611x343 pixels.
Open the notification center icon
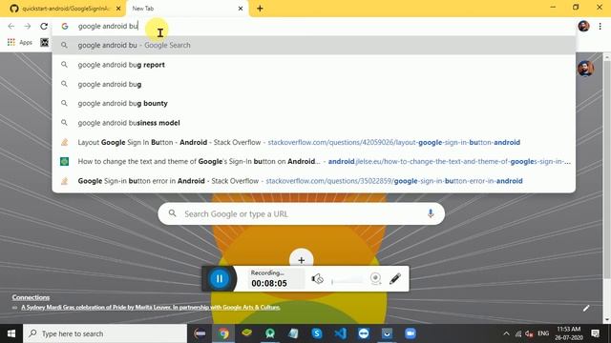click(x=595, y=333)
